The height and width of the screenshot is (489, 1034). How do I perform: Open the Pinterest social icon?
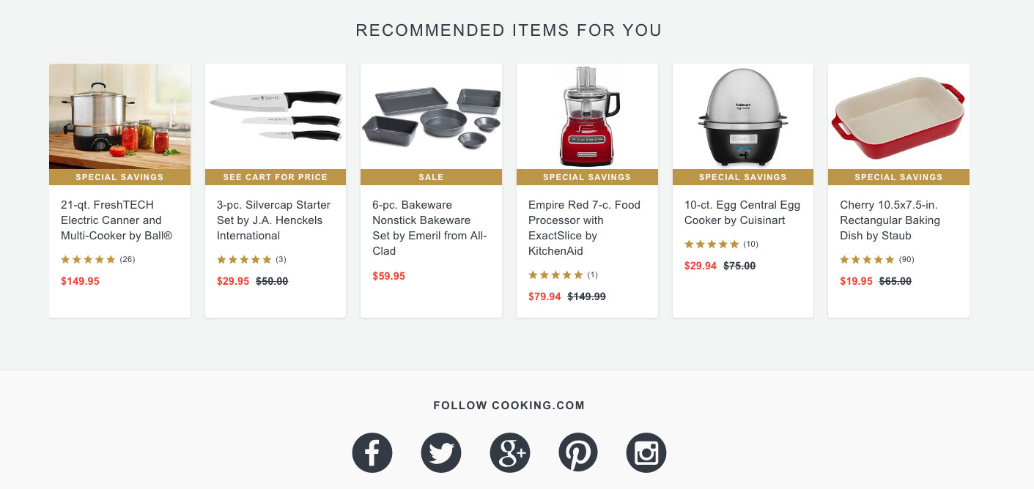(578, 452)
